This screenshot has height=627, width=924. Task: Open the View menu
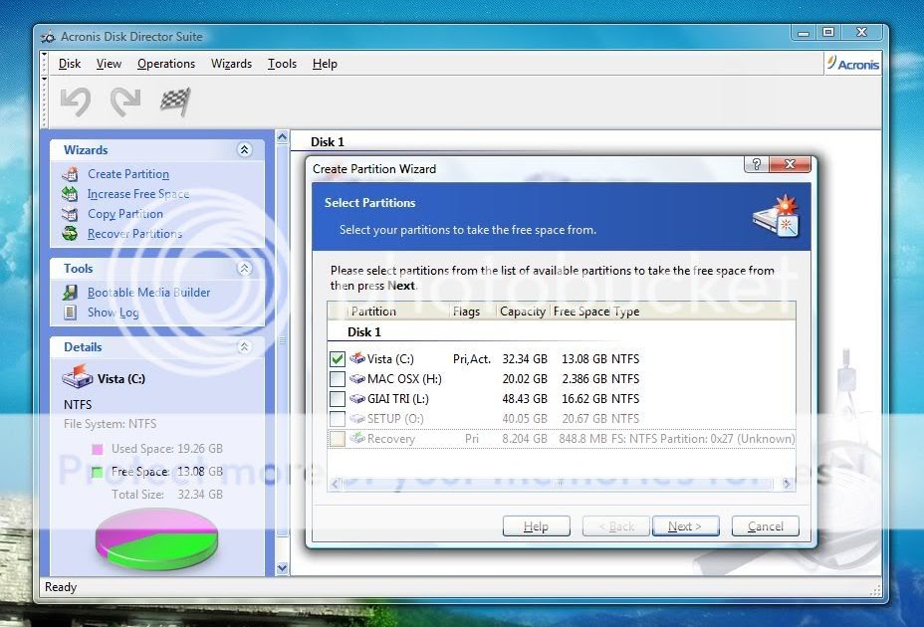point(109,64)
